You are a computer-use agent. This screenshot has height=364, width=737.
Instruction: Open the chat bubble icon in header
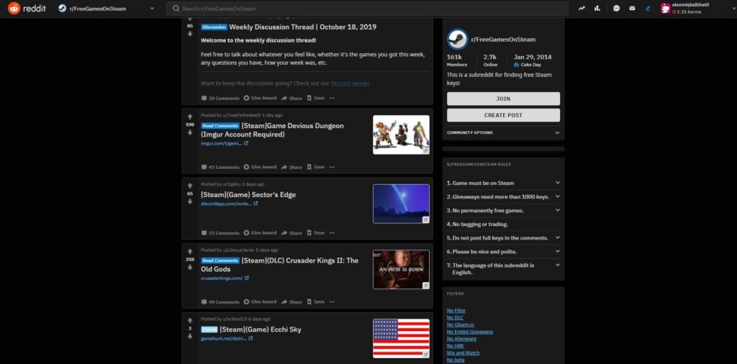pos(616,9)
